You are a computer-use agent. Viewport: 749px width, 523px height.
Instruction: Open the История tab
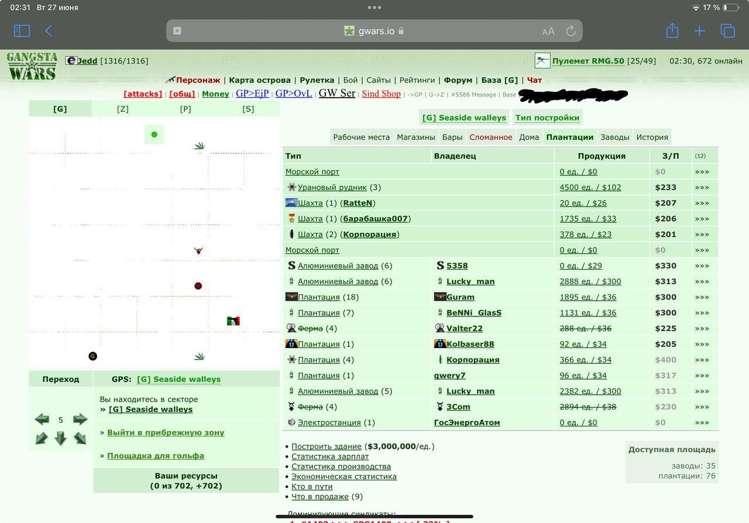tap(652, 137)
